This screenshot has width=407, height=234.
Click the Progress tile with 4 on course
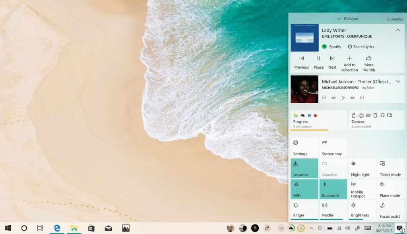318,120
